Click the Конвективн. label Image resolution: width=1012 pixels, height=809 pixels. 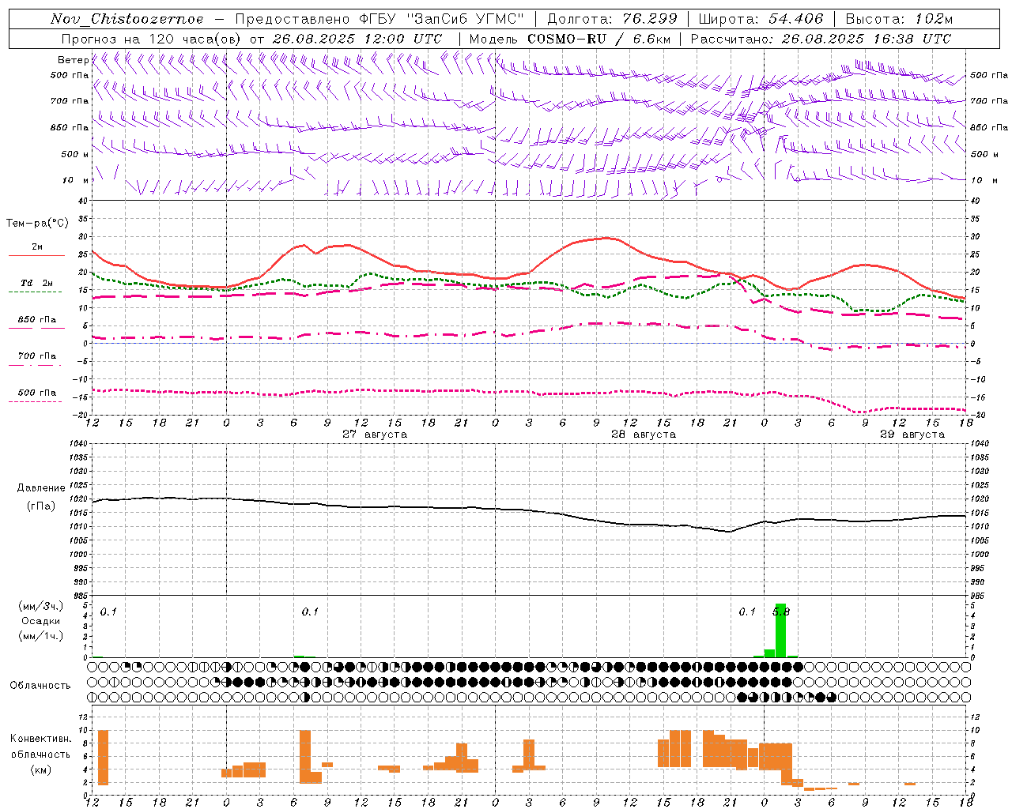(x=41, y=739)
